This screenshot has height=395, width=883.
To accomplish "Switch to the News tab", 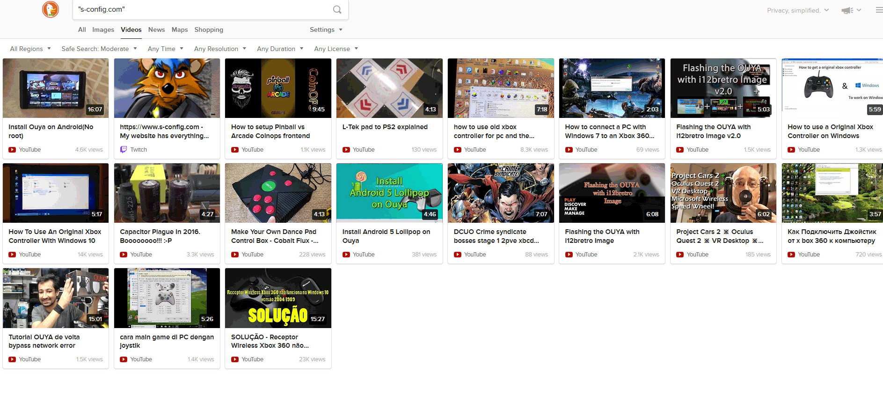I will pyautogui.click(x=156, y=29).
